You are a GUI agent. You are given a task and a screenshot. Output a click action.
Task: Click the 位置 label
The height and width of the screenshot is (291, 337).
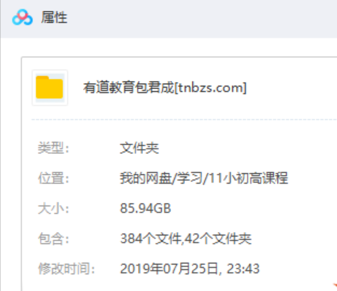(x=53, y=178)
